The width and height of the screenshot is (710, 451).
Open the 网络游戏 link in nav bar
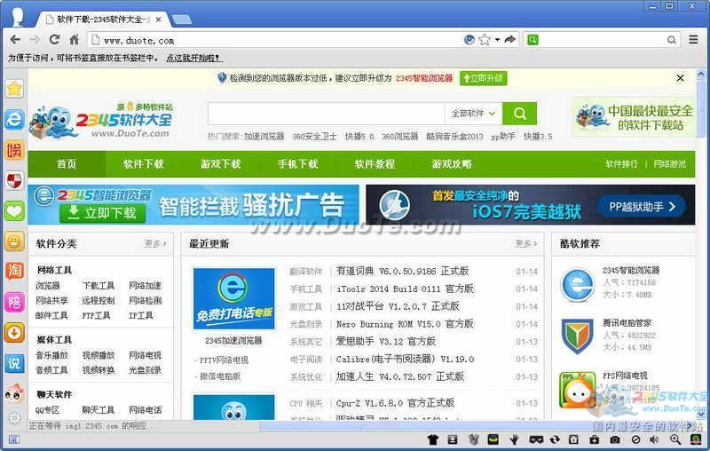click(669, 164)
